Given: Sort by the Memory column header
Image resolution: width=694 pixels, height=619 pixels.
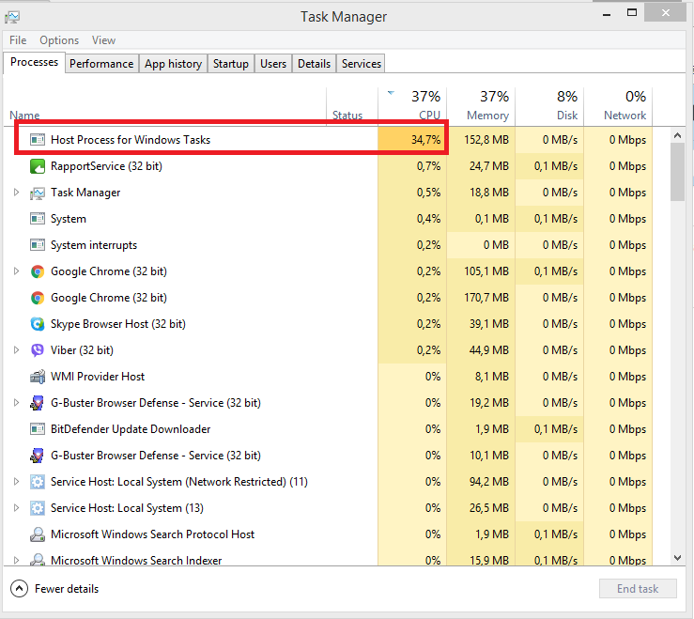Looking at the screenshot, I should (x=481, y=106).
